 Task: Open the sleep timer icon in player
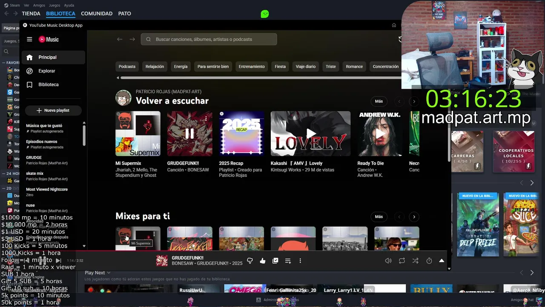pyautogui.click(x=429, y=261)
